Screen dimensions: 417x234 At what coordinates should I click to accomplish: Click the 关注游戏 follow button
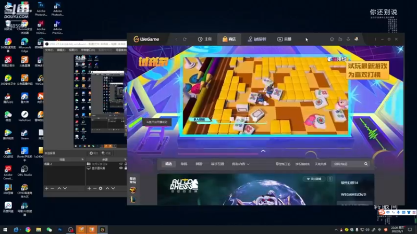tap(314, 179)
